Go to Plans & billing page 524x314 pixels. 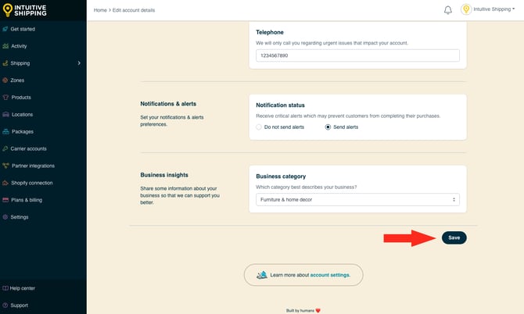point(27,200)
